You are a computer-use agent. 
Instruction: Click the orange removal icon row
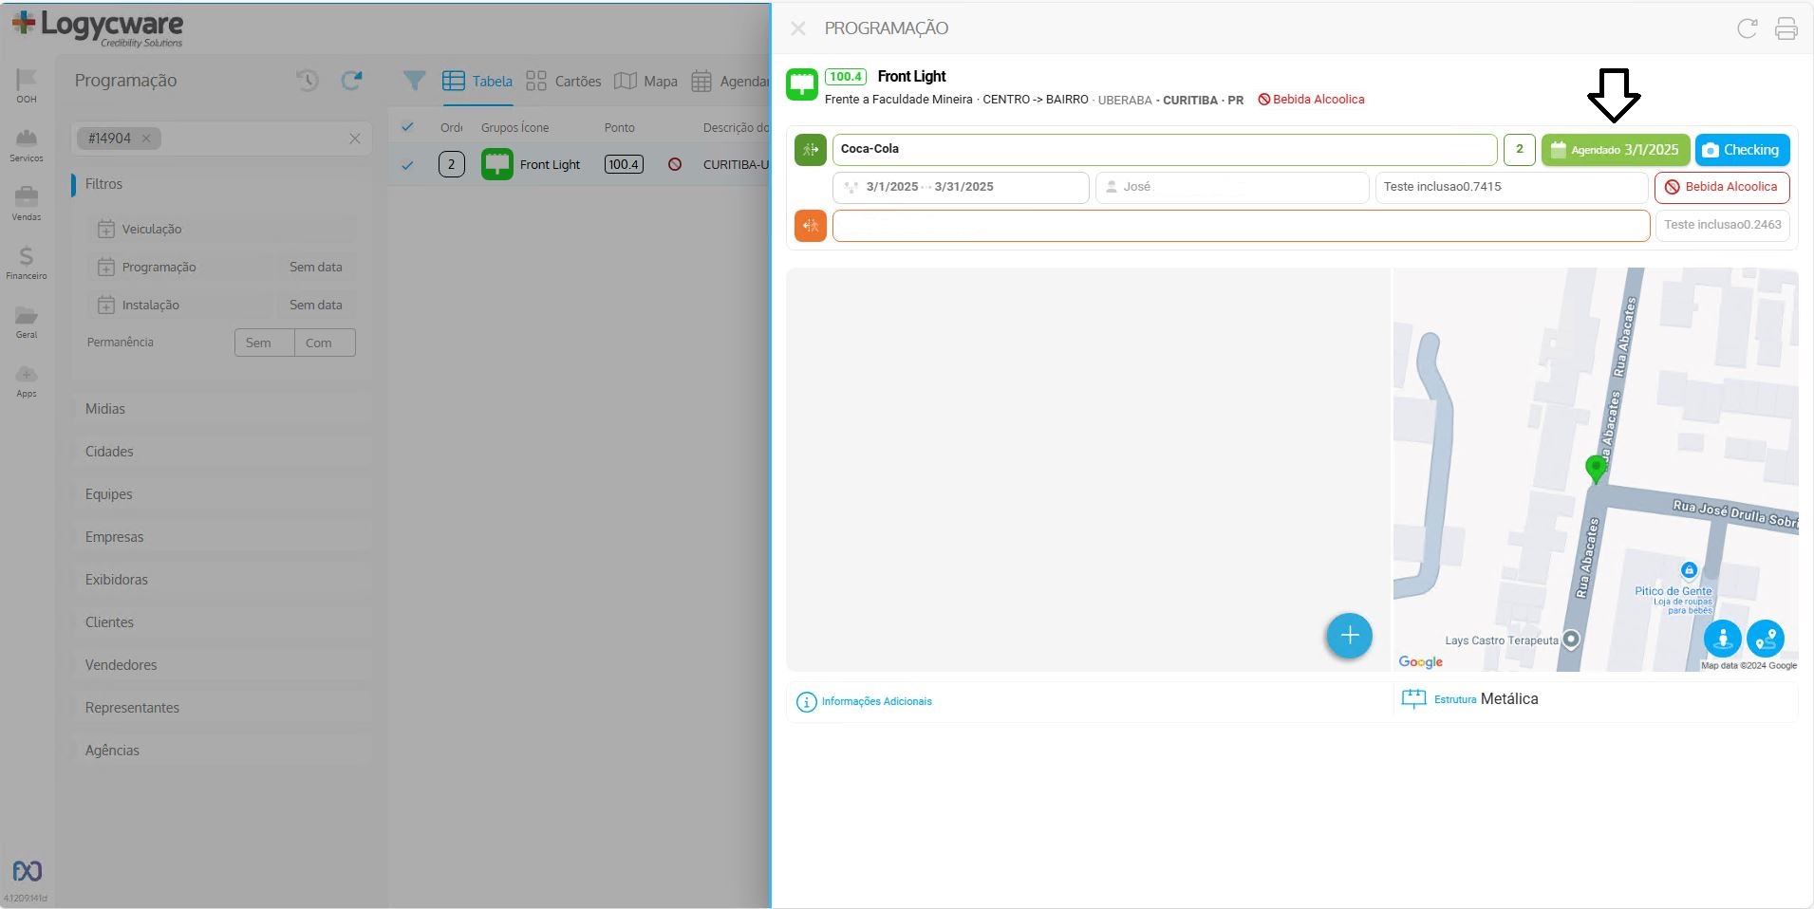811,226
